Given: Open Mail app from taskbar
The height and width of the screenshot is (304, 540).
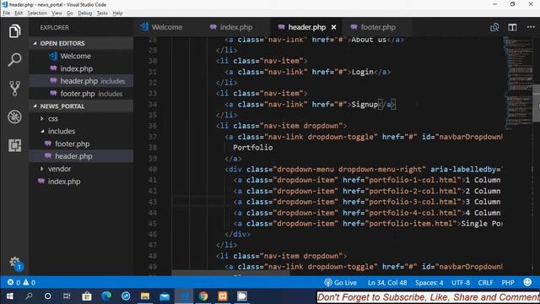Looking at the screenshot, I should click(165, 296).
